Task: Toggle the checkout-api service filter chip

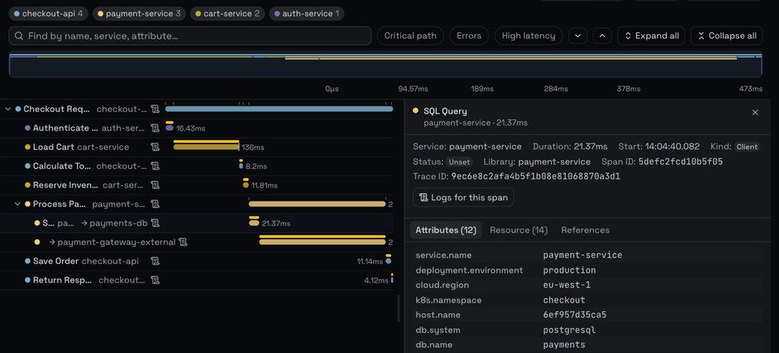Action: (48, 14)
